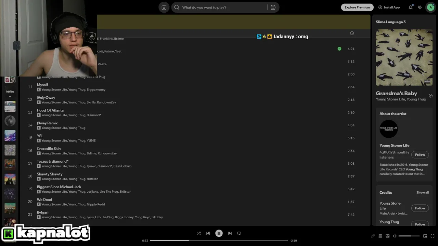Open artist Cash Cobain on Tezzus row

pos(123,166)
